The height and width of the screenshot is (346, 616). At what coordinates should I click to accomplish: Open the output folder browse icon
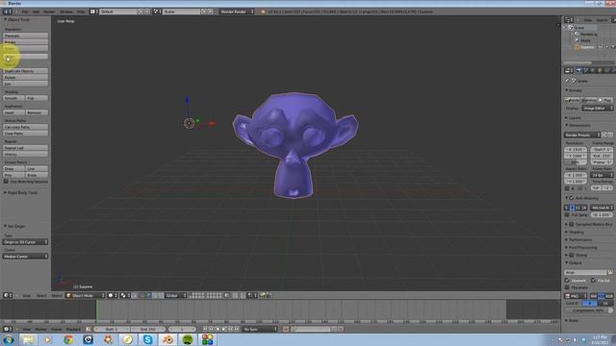(x=610, y=272)
